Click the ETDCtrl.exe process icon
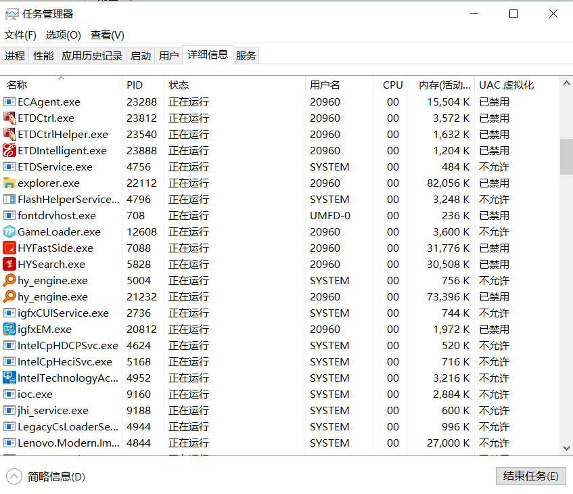 click(9, 118)
